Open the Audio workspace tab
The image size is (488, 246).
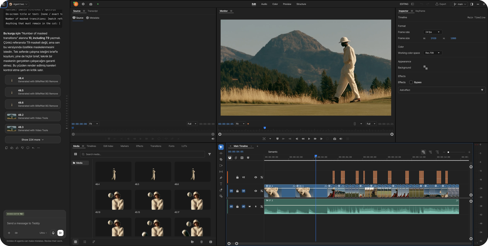point(264,4)
